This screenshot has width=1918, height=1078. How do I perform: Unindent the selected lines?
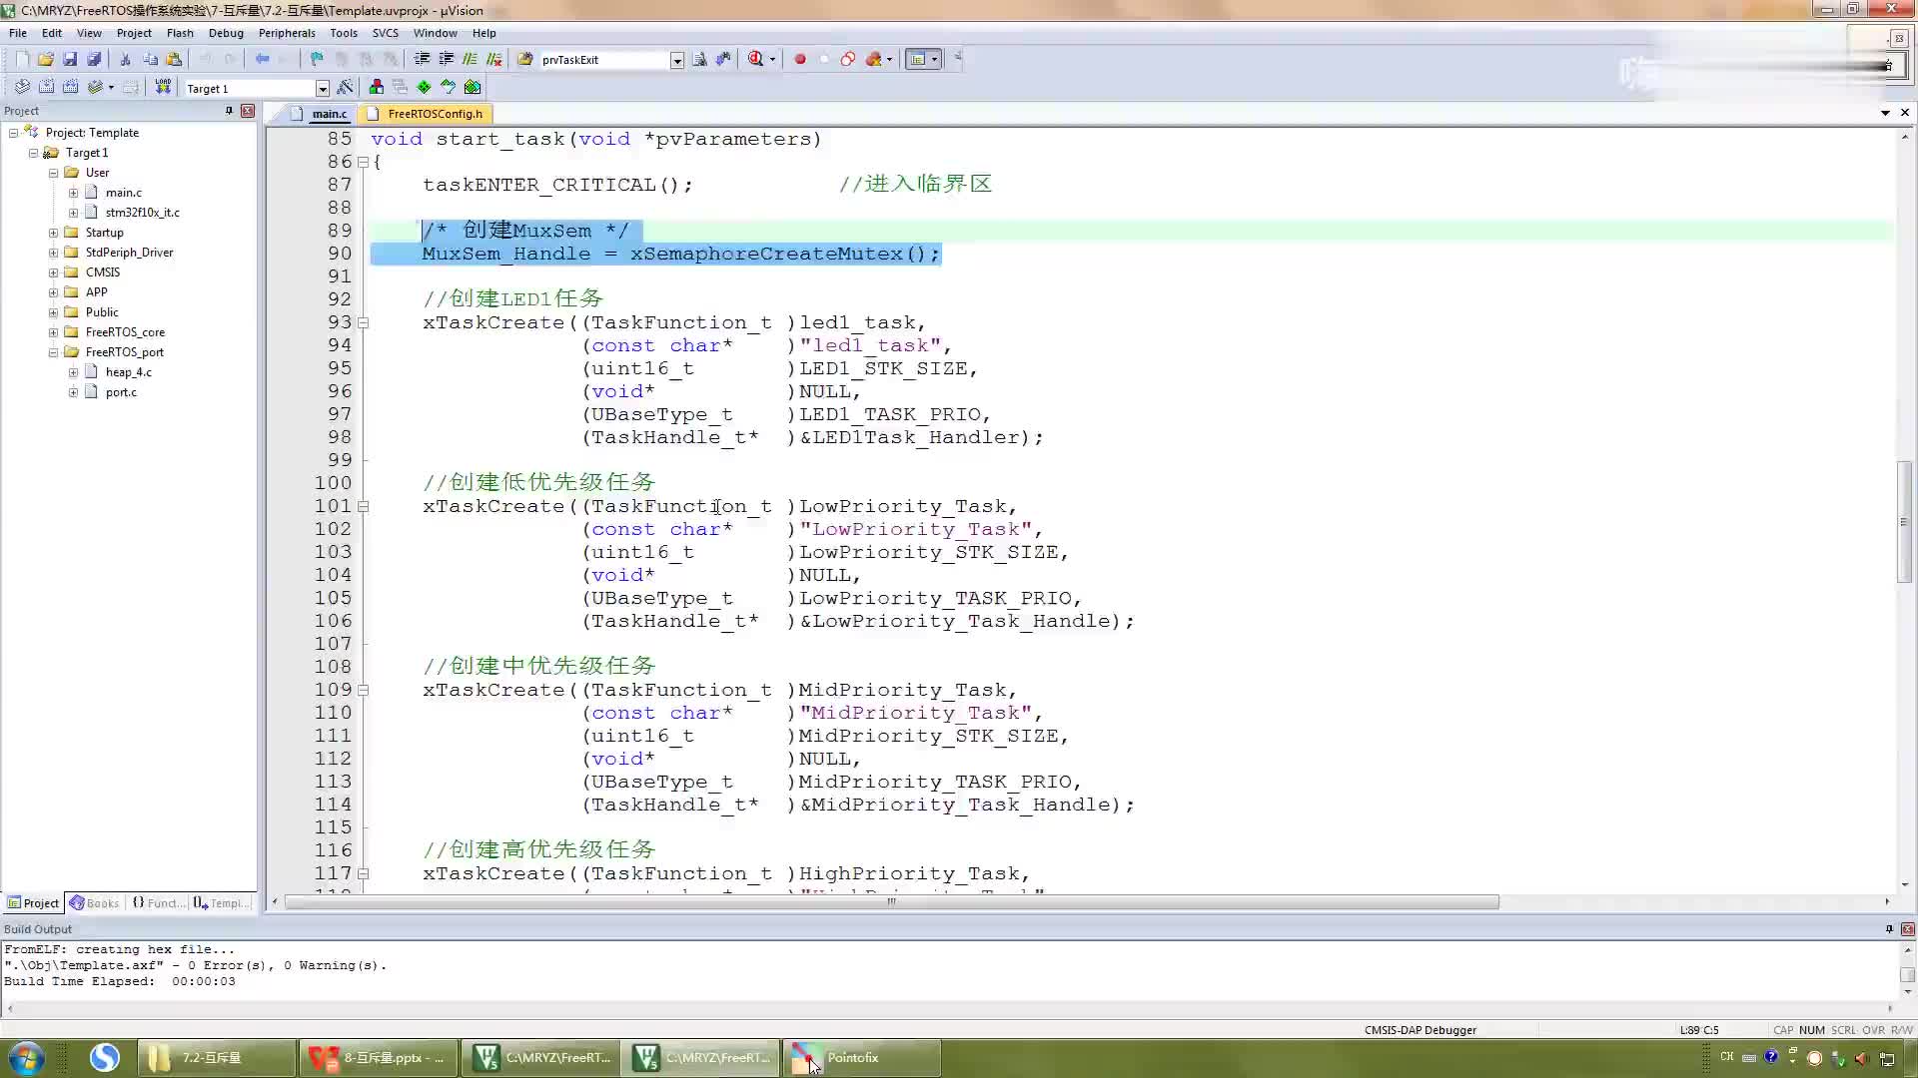click(446, 59)
